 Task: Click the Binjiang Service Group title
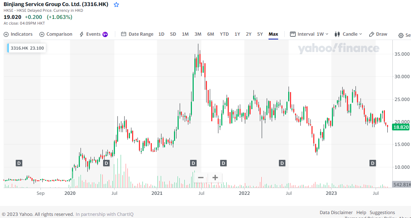(x=56, y=4)
